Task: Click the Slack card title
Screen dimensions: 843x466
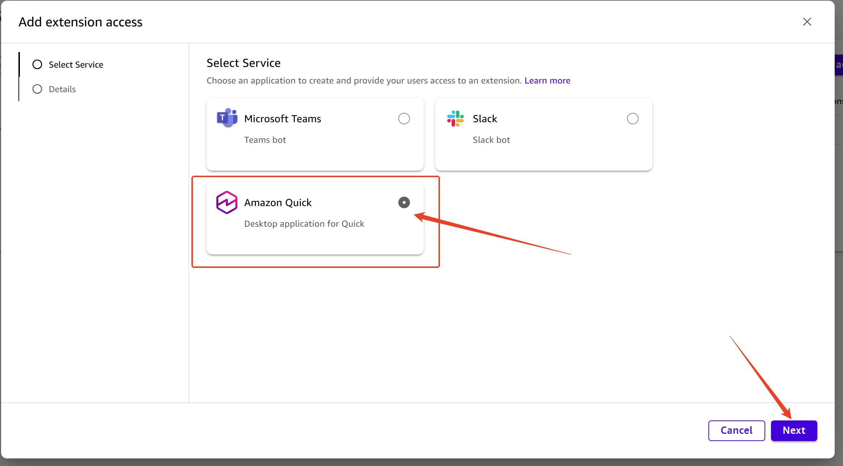Action: [x=485, y=119]
